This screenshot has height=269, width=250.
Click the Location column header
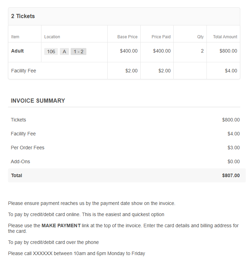click(52, 37)
